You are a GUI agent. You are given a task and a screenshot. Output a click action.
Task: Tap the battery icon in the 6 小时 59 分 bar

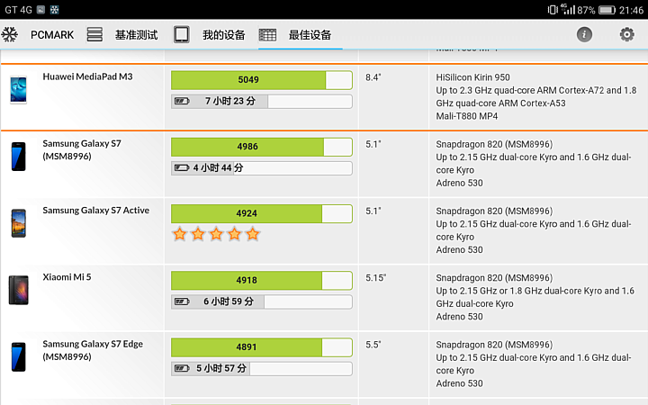tap(182, 301)
